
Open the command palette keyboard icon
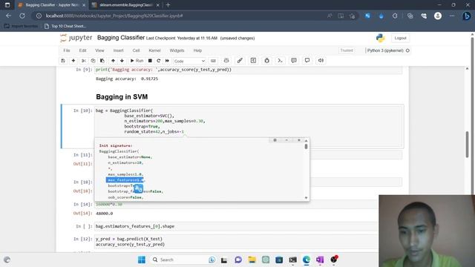[213, 61]
